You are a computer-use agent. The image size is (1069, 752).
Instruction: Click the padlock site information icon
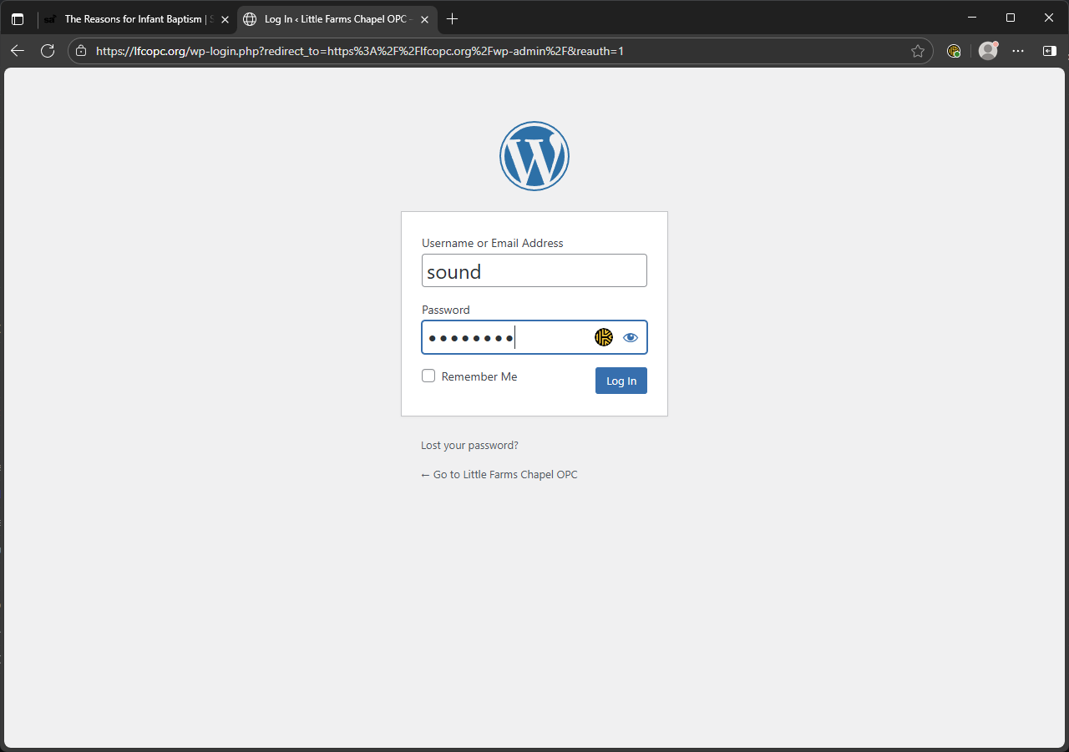click(81, 51)
